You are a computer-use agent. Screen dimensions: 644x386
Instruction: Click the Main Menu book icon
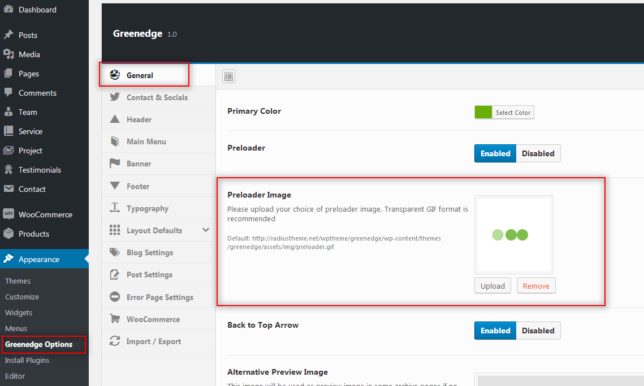[115, 141]
